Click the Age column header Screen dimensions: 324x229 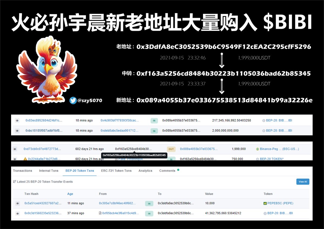click(x=70, y=194)
